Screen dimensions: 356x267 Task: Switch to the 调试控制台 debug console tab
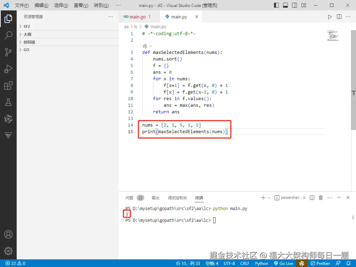pos(177,198)
